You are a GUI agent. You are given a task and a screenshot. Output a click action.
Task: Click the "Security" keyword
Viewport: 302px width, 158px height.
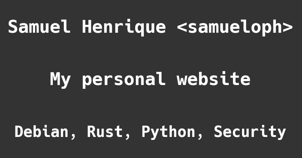[x=250, y=132]
